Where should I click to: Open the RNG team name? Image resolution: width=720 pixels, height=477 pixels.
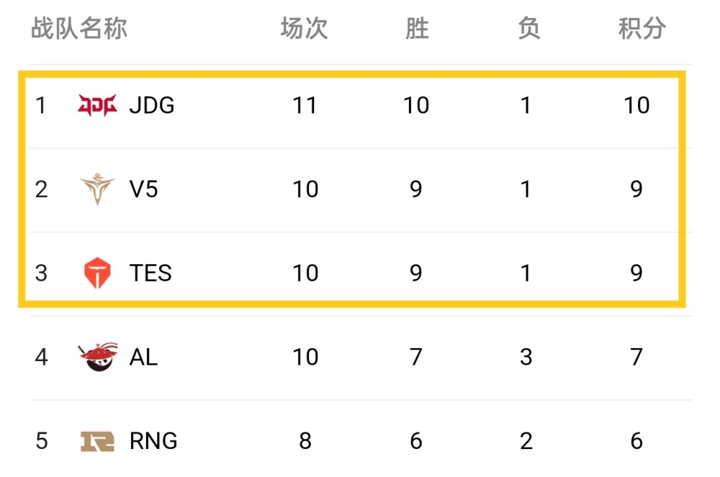point(153,440)
